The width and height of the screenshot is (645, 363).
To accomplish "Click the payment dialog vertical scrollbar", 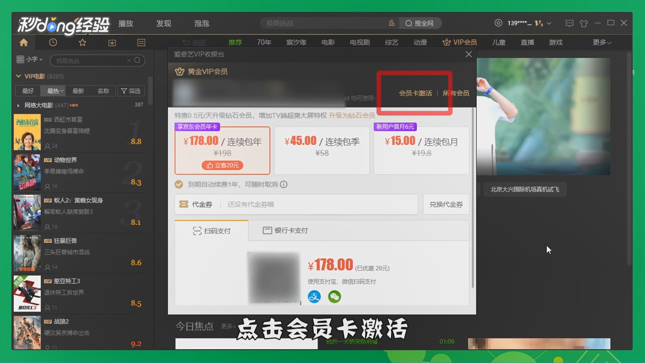I will coord(473,198).
